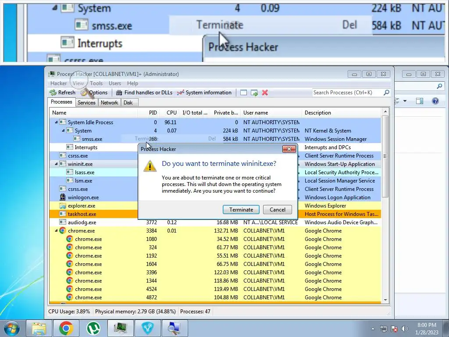Open Find handles or DLLs
The height and width of the screenshot is (337, 449).
(144, 93)
